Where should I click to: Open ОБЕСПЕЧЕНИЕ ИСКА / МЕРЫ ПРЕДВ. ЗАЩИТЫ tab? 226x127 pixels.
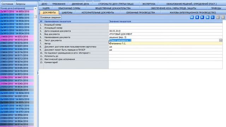point(173,8)
